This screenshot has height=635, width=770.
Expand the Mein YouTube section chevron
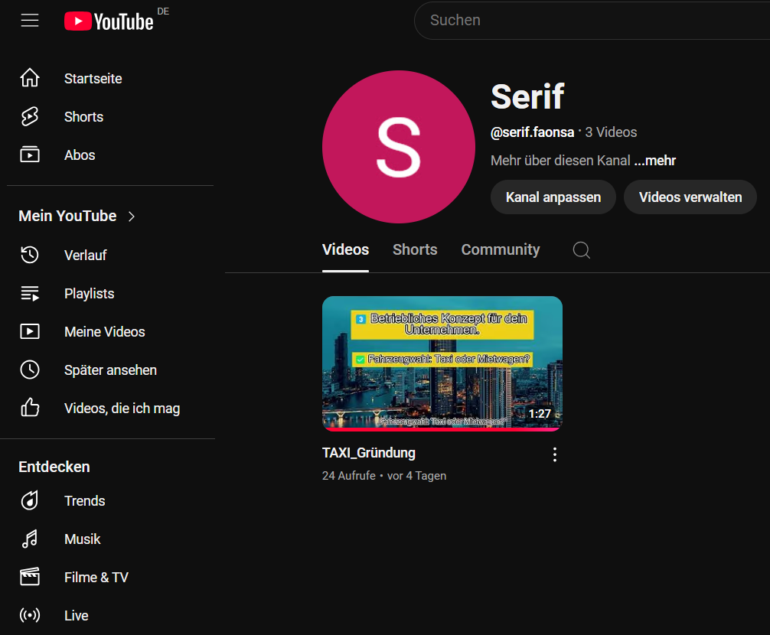[130, 216]
